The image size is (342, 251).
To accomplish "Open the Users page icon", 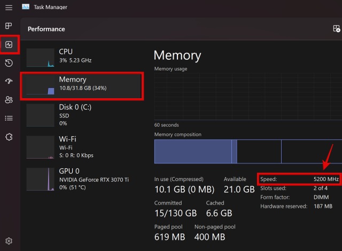I will coord(9,99).
